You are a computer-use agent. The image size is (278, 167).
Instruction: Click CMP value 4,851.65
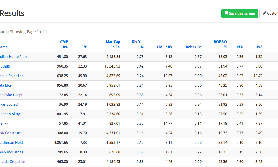[x=61, y=143]
